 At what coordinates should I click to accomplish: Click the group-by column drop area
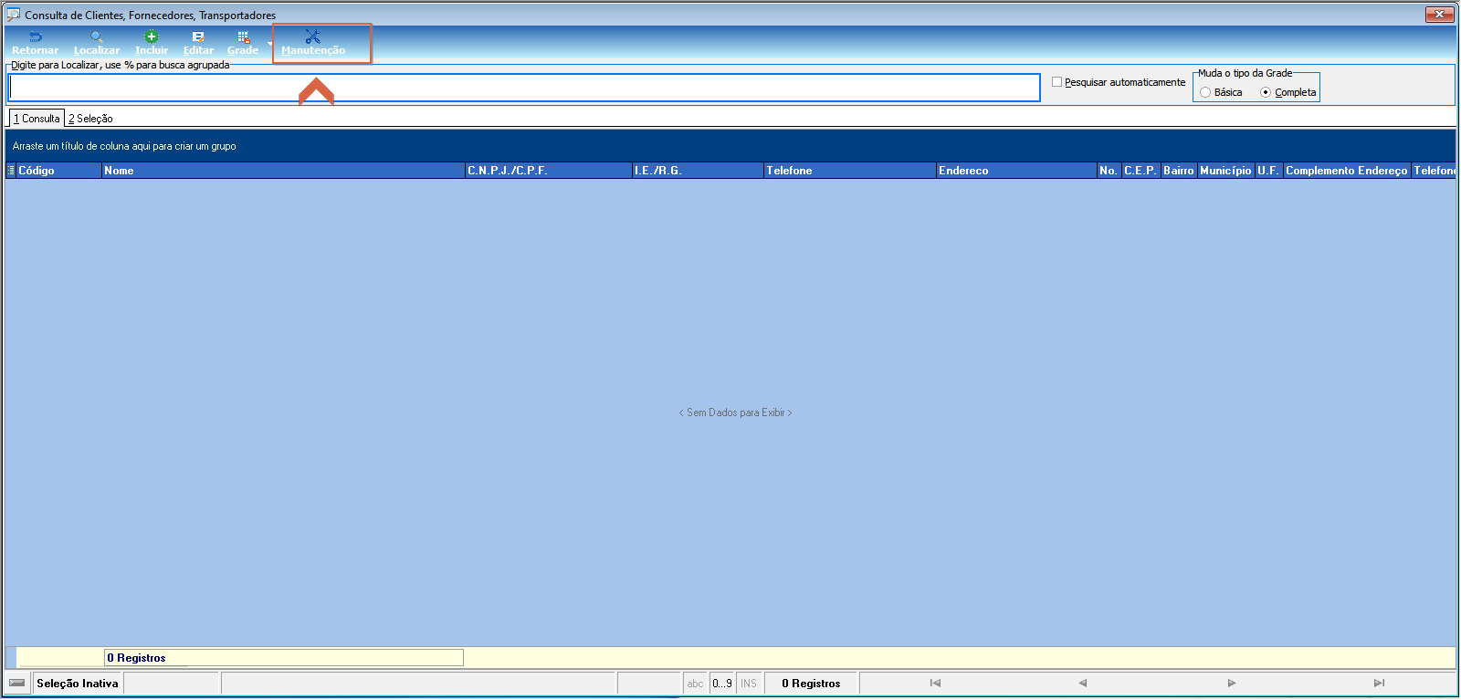point(730,146)
